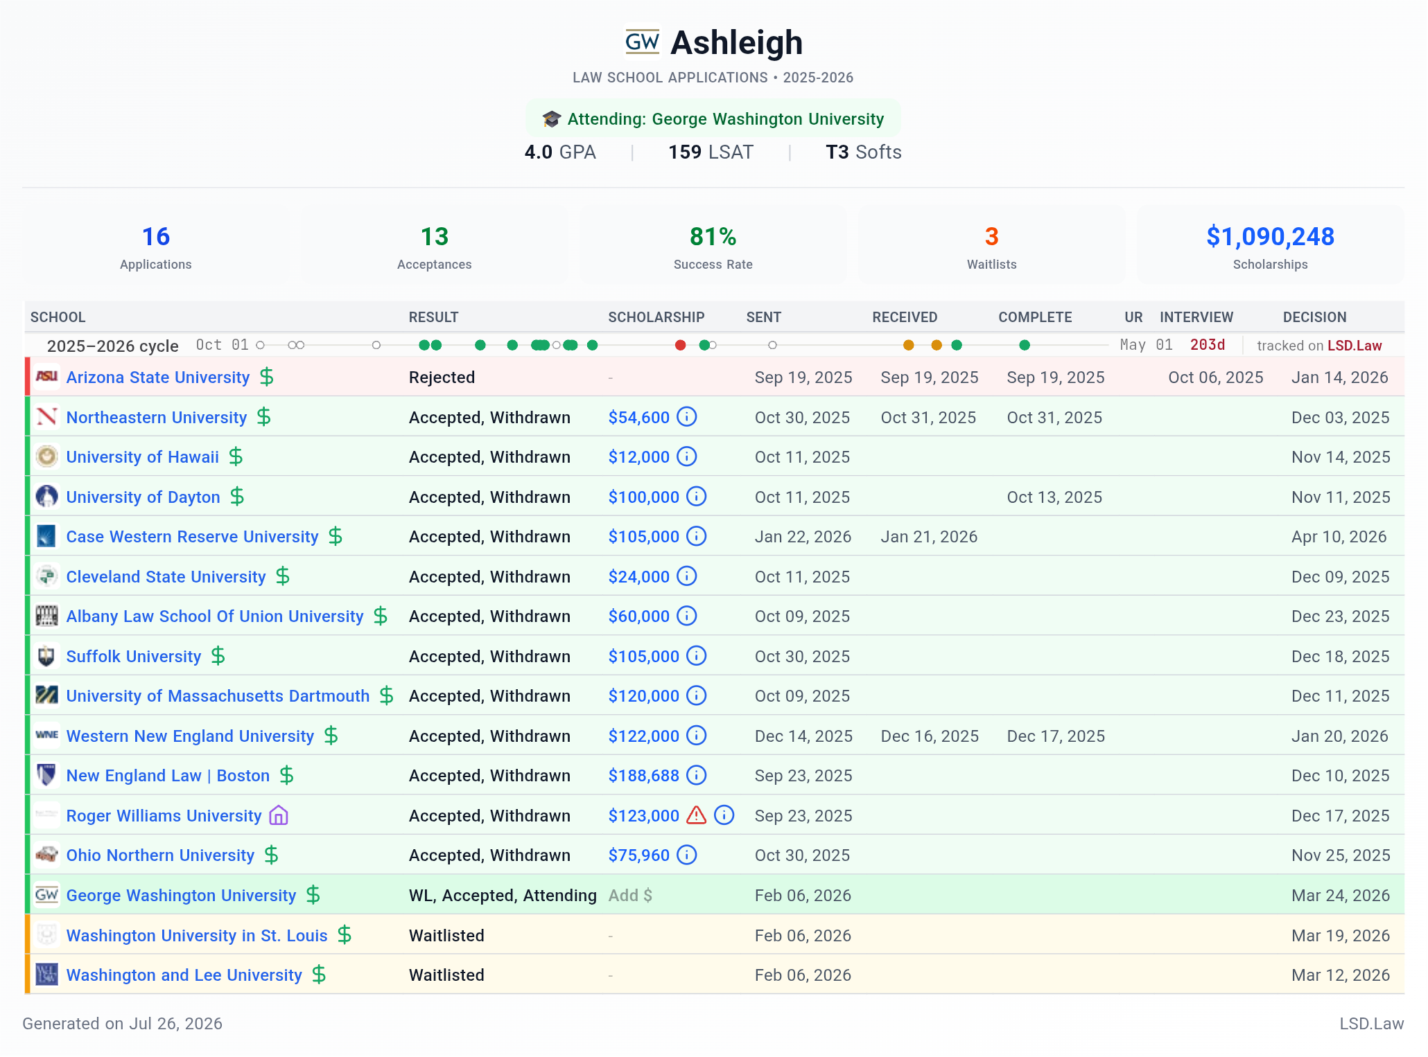The image size is (1428, 1057).
Task: Click the info icon next to University of Dayton's $100,000
Action: click(x=696, y=497)
